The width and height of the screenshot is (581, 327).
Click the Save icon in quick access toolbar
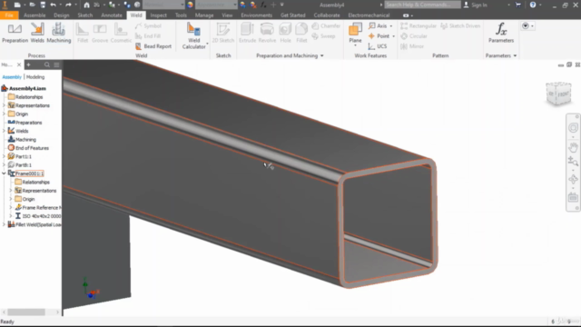(x=43, y=5)
